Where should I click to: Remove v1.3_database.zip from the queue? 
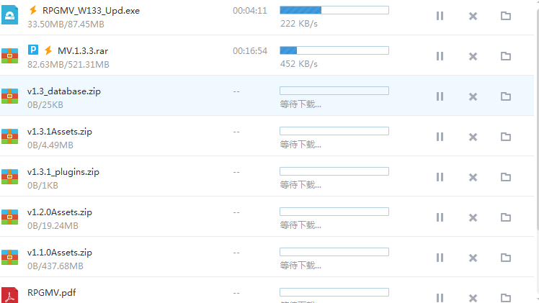tap(473, 96)
